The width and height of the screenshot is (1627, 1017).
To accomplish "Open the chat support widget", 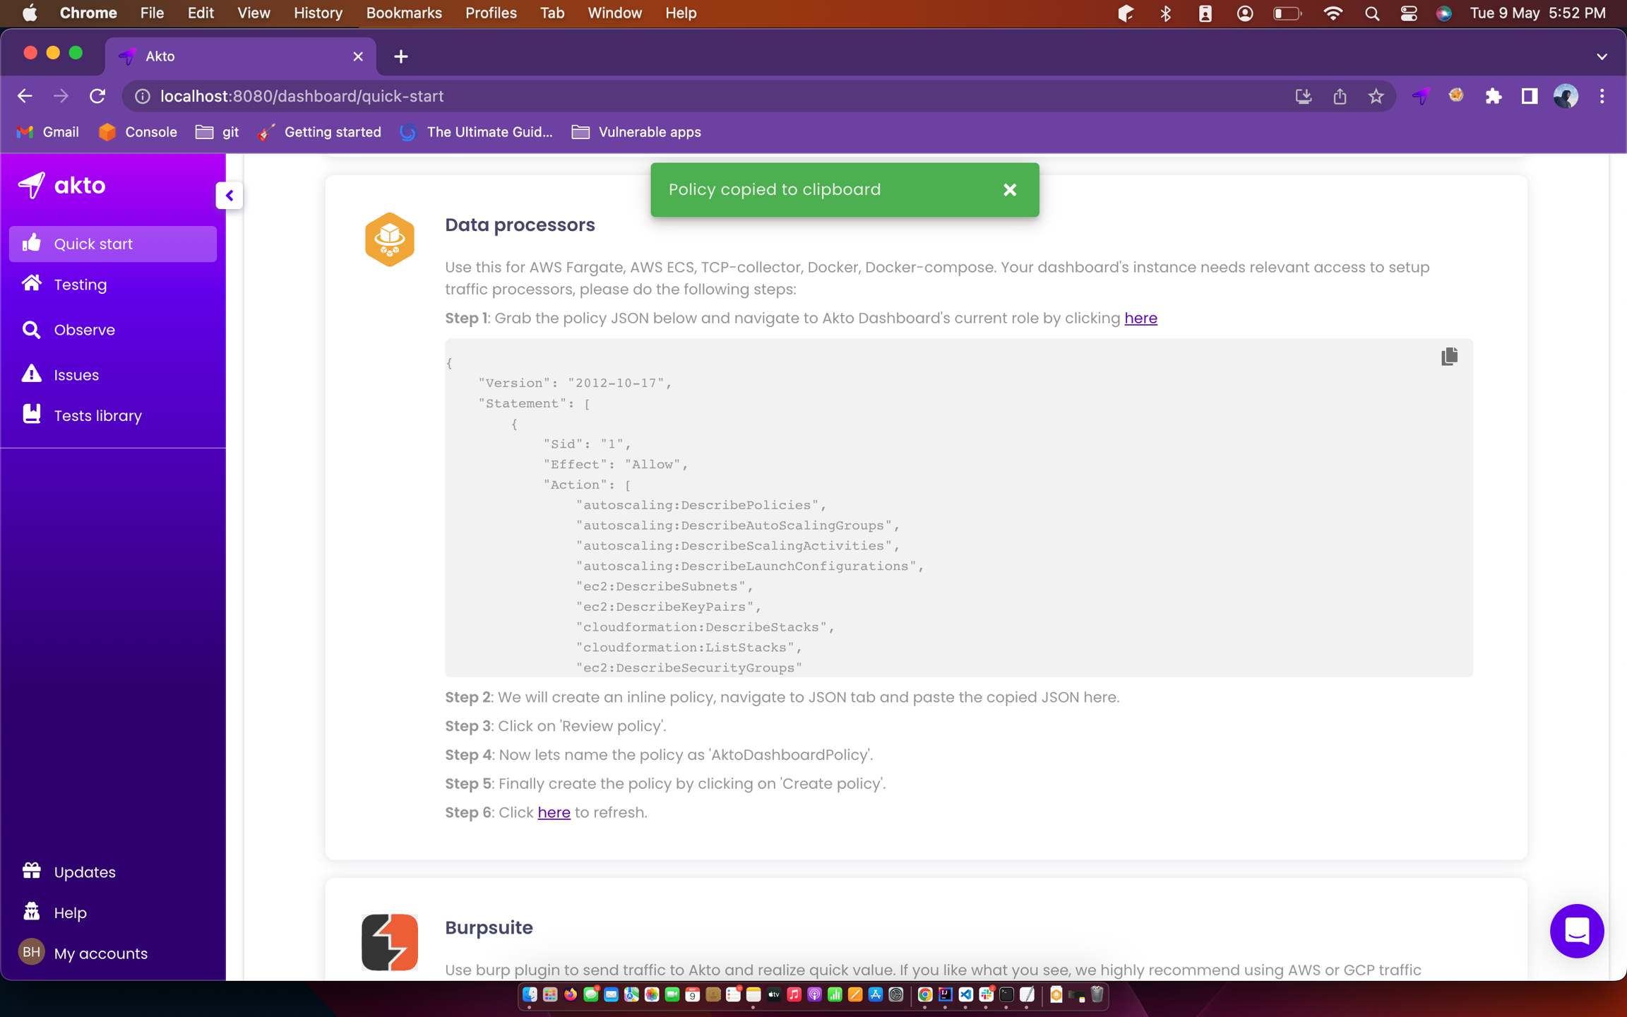I will (1576, 931).
